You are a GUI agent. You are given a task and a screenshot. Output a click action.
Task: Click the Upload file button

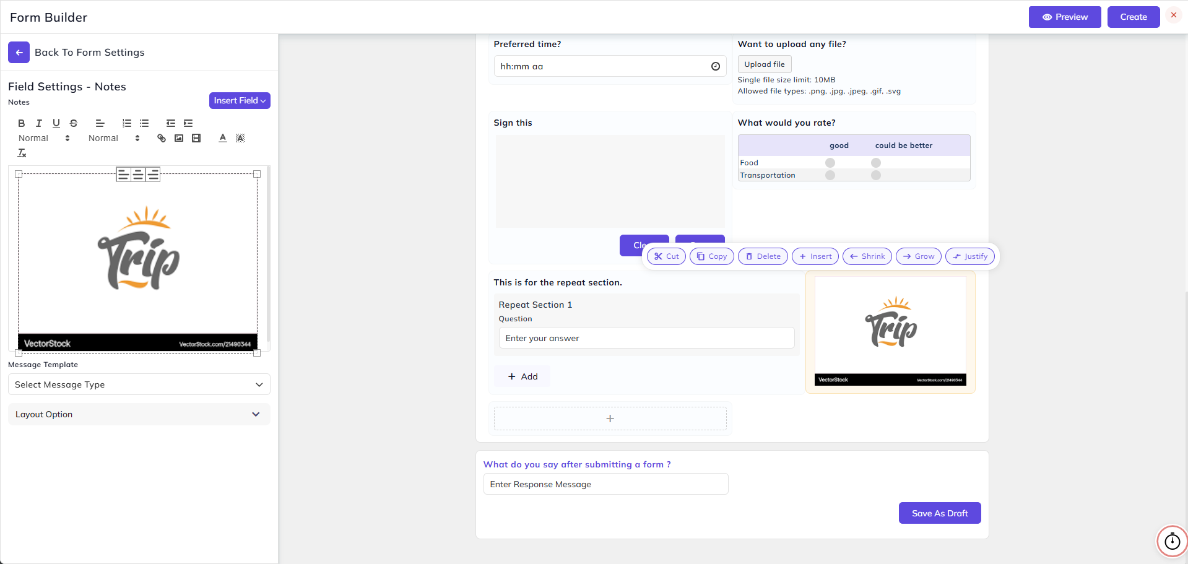765,64
